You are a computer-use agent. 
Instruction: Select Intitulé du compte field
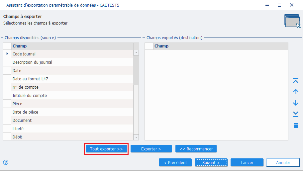click(72, 95)
